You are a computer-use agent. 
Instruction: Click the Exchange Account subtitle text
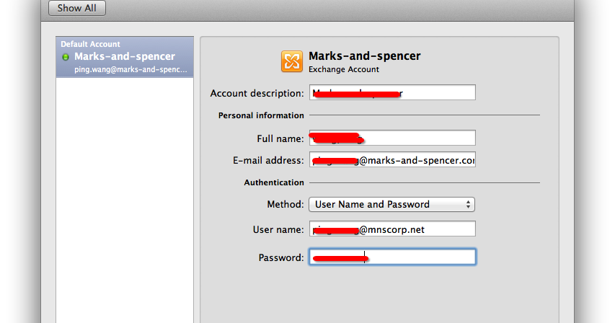(344, 69)
